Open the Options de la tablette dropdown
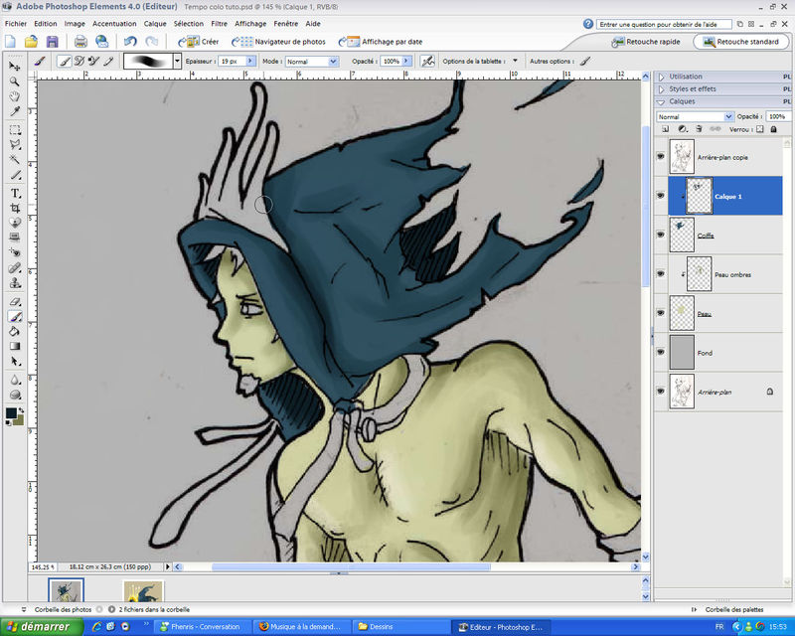 [515, 61]
